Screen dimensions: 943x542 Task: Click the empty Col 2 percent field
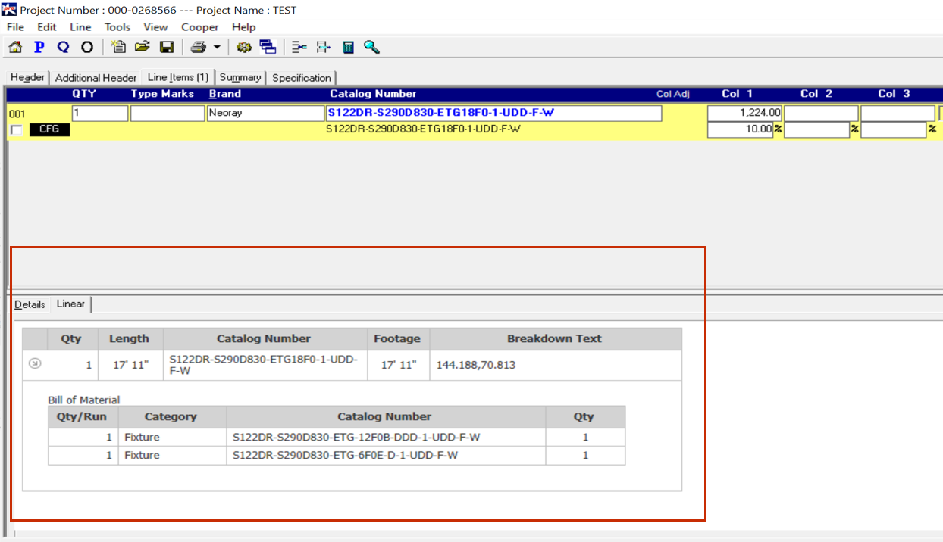point(816,129)
